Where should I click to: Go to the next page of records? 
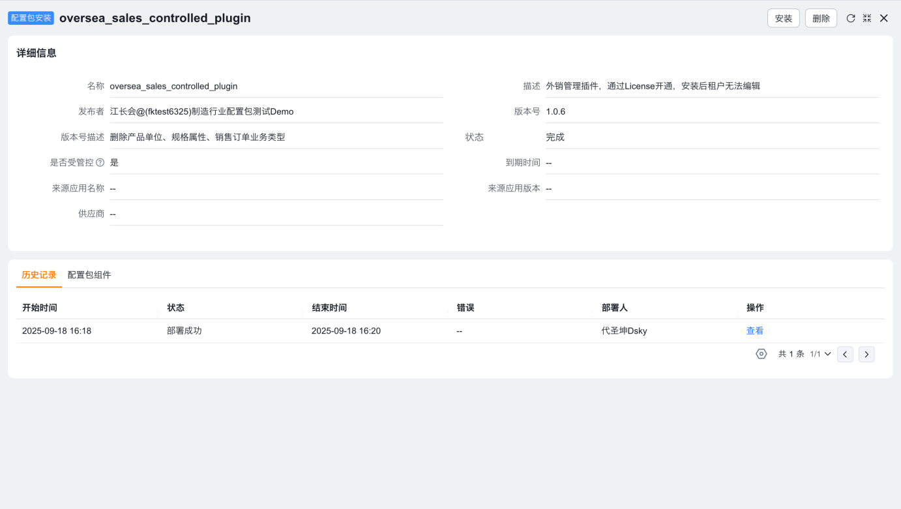coord(866,354)
